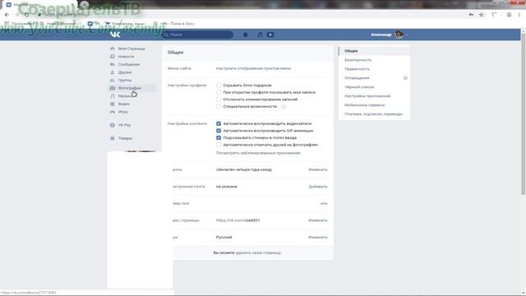Open the VK bookmark in bookmarks bar

94,24
